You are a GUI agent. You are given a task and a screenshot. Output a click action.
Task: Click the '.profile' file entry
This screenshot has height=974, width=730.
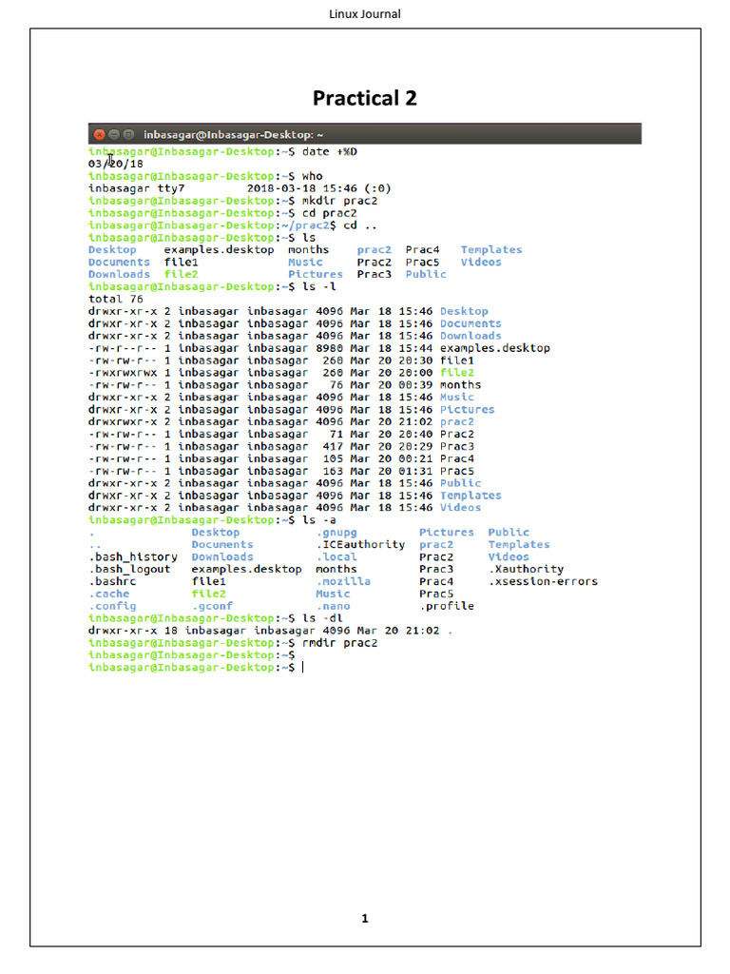coord(447,606)
